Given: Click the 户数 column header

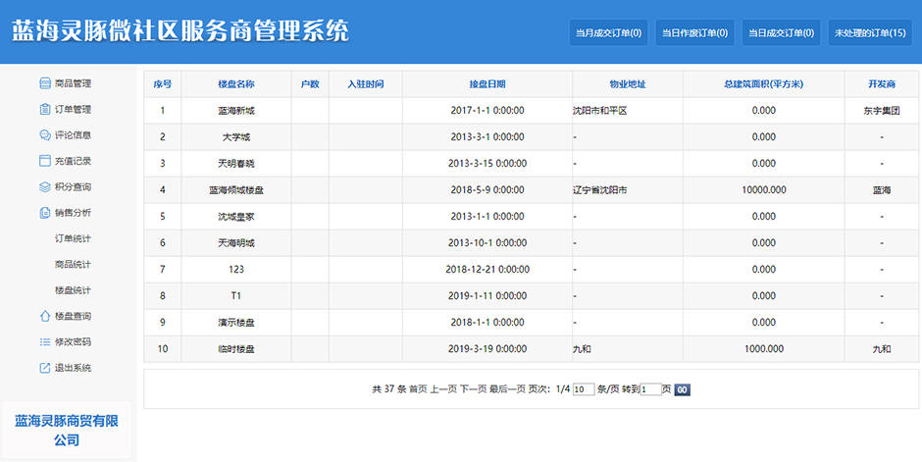Looking at the screenshot, I should [x=310, y=84].
